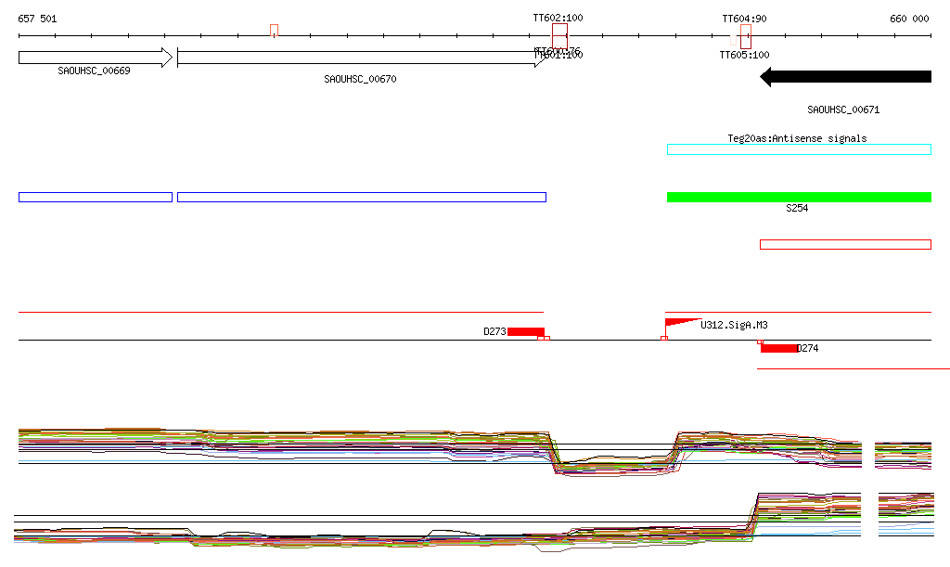Click the red outlined rectangle below S254

[x=845, y=244]
